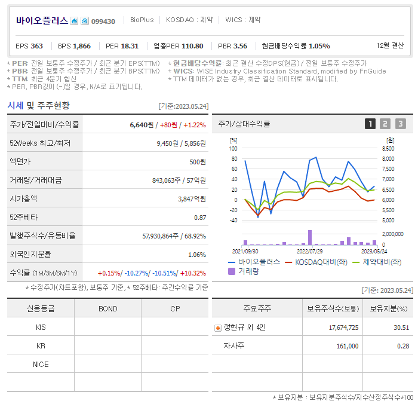
Task: Click the KR rating row
Action: coord(107,346)
